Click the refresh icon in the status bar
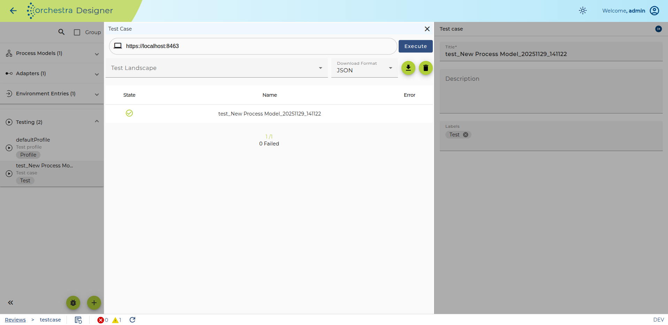This screenshot has height=325, width=668. 132,320
